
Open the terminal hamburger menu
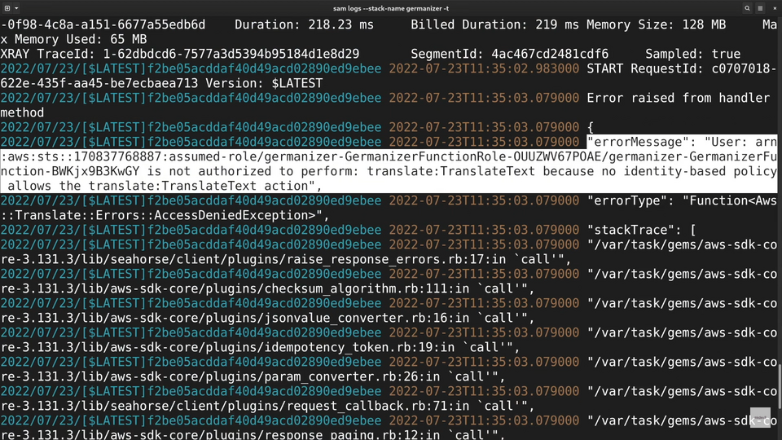coord(760,8)
